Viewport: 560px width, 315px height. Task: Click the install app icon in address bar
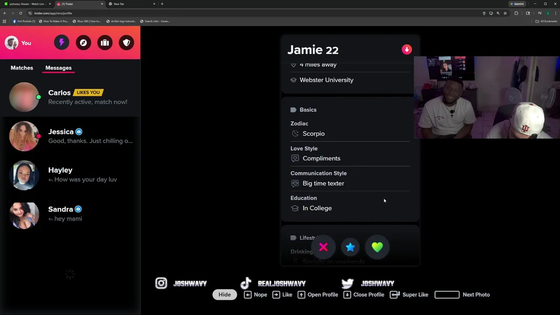(491, 13)
